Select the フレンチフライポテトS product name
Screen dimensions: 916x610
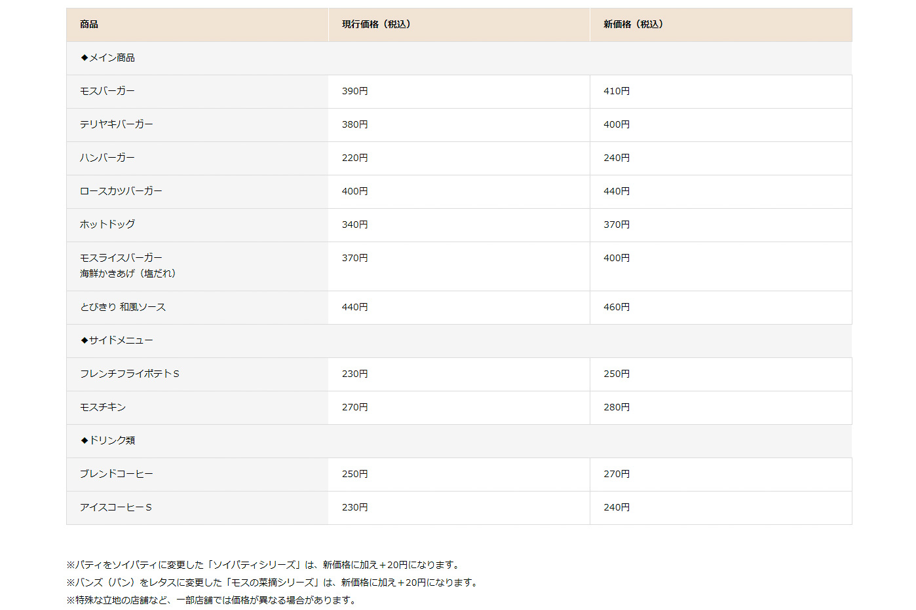point(130,374)
